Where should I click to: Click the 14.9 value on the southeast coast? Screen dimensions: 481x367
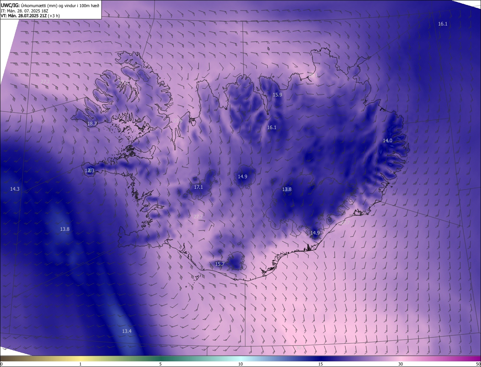(x=315, y=233)
